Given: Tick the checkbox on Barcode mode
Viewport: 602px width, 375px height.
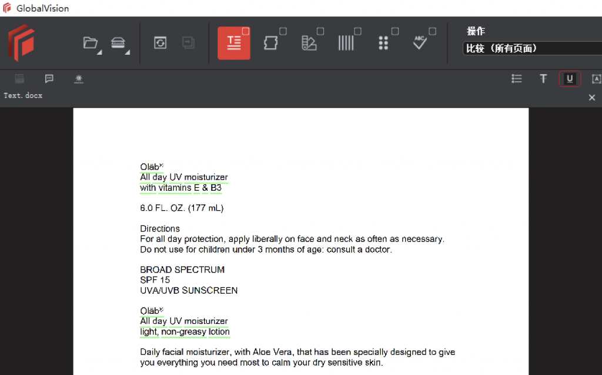Looking at the screenshot, I should pos(357,31).
